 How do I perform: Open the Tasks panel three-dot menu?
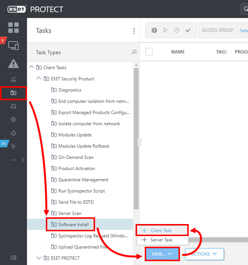pyautogui.click(x=134, y=31)
